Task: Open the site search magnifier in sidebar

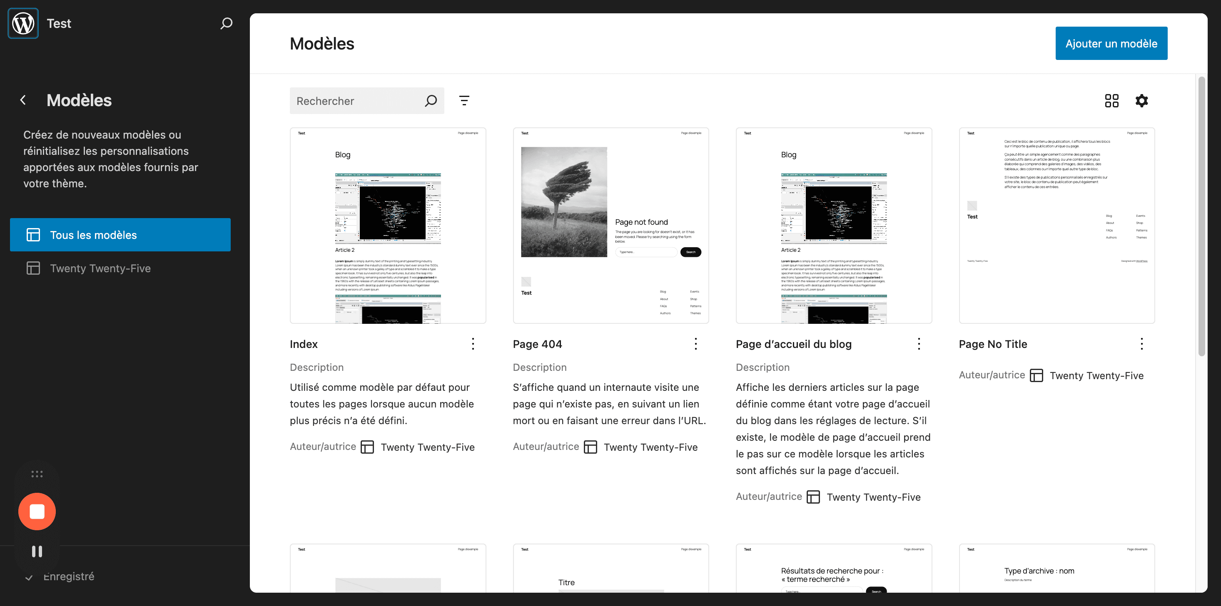Action: [x=227, y=23]
